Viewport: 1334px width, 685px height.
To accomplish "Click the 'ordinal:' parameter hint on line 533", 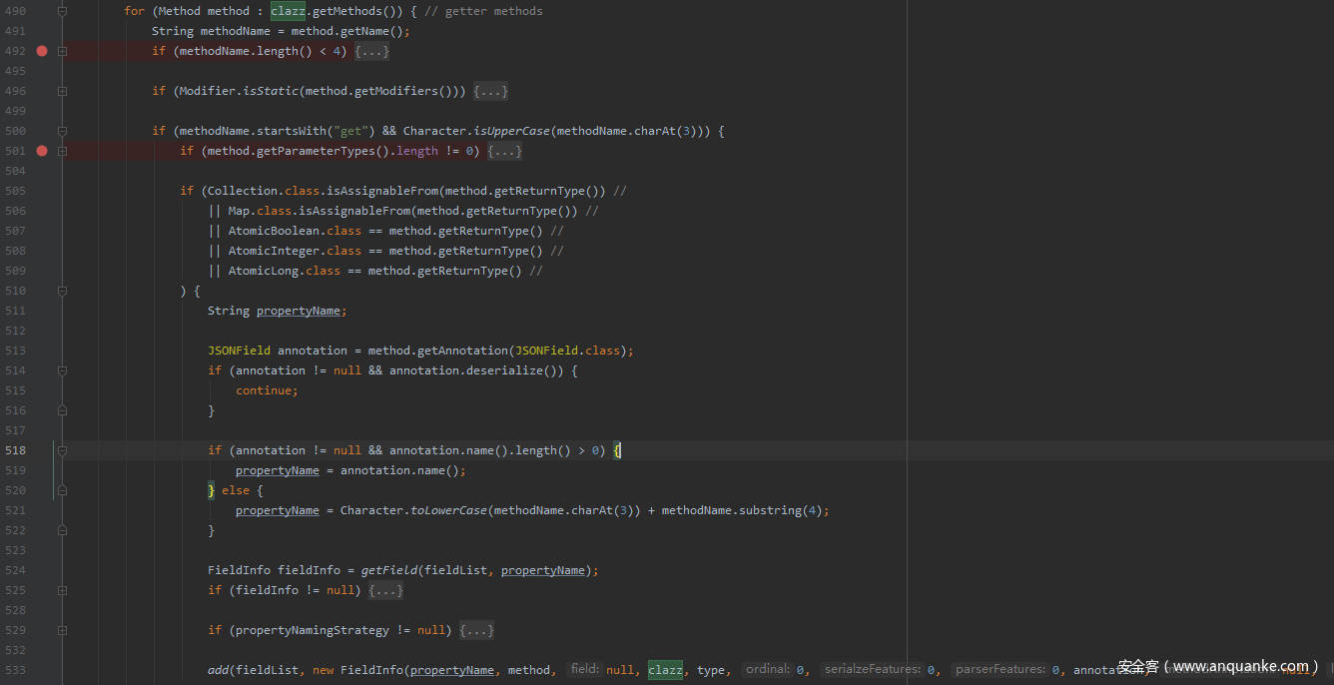I will click(x=768, y=669).
